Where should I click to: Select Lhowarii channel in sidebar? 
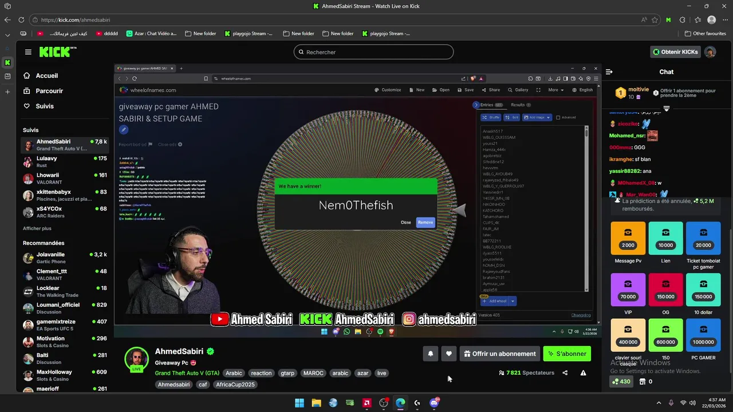tap(65, 179)
